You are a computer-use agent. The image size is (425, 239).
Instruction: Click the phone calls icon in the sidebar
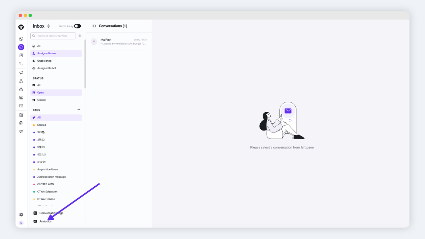21,64
